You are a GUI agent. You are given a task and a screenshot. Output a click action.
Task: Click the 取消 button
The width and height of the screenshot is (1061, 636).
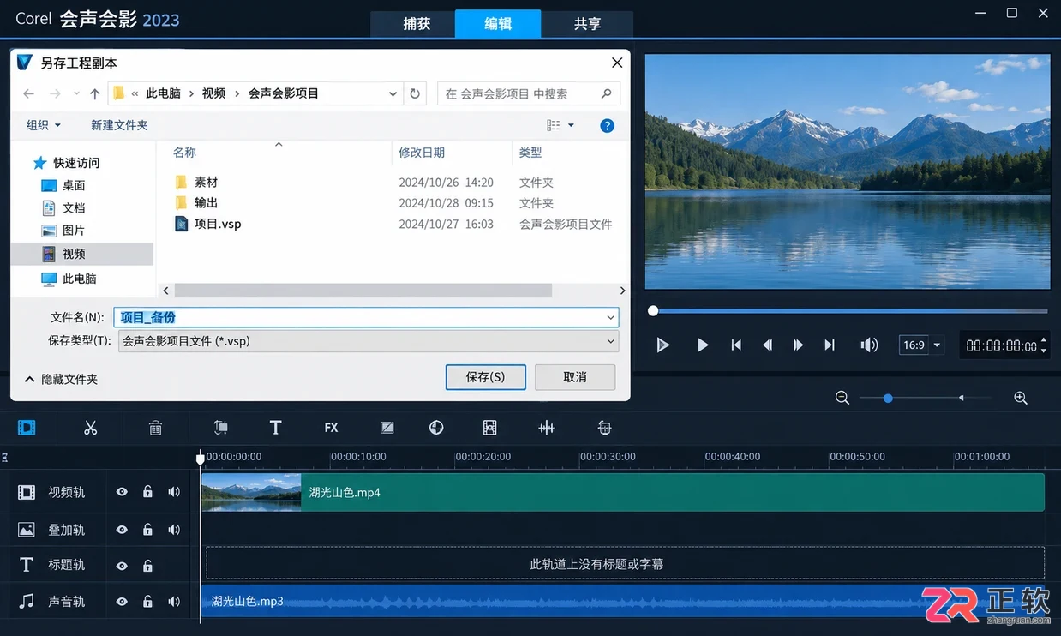(575, 377)
